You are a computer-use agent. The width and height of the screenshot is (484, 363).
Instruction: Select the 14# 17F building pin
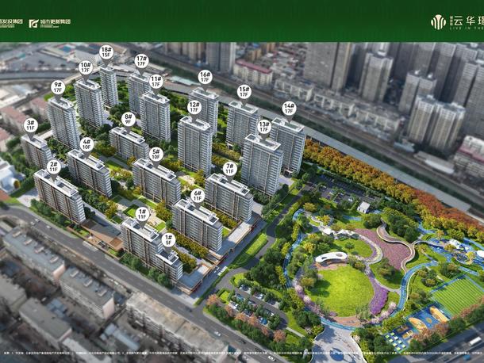pos(289,109)
